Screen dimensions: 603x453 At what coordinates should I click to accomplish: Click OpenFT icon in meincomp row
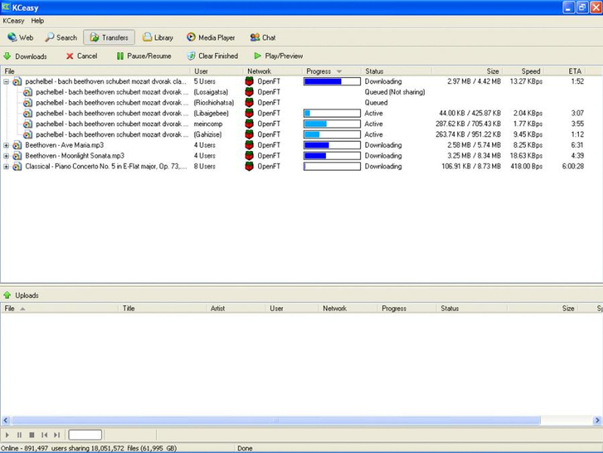[x=249, y=124]
